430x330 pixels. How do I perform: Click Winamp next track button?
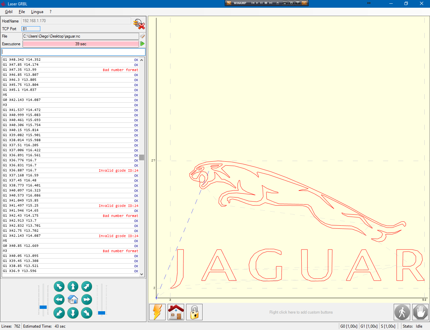tap(271, 3)
